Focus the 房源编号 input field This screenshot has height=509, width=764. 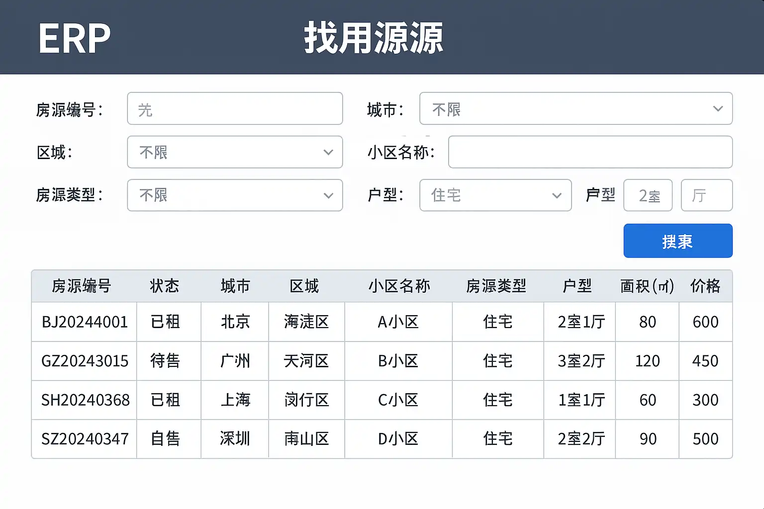(x=235, y=109)
